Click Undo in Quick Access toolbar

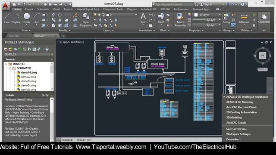point(30,4)
